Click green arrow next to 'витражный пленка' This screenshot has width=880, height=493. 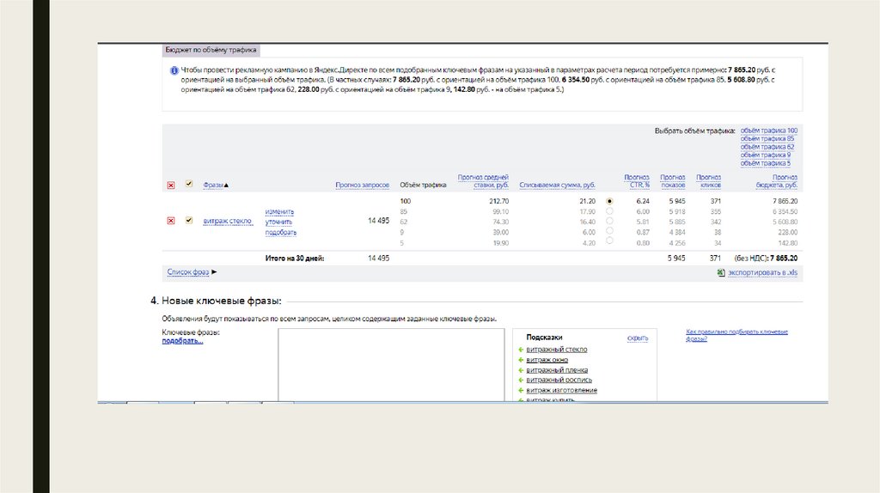[x=521, y=370]
